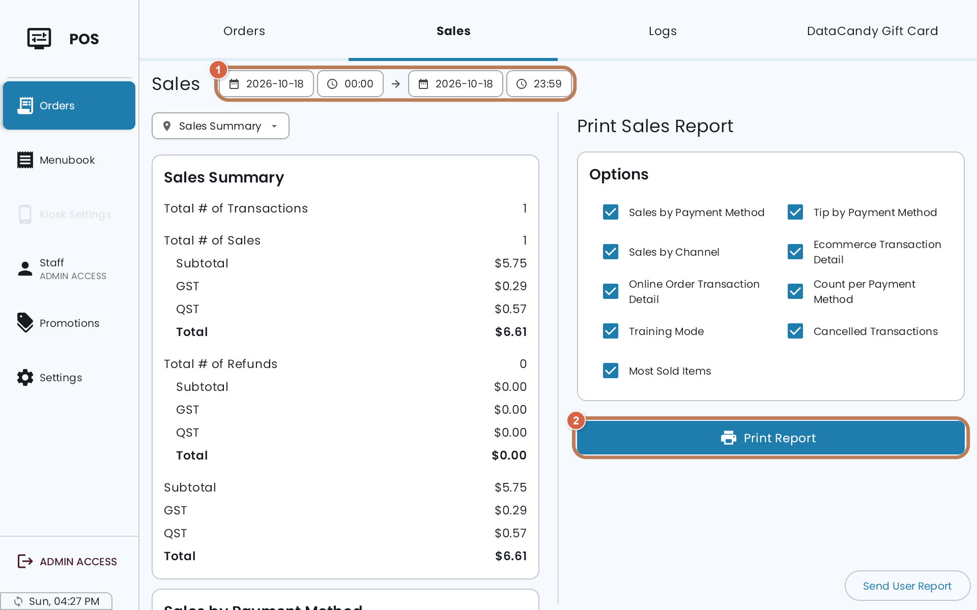The image size is (977, 610).
Task: Click the start time 00:00 field
Action: 350,84
